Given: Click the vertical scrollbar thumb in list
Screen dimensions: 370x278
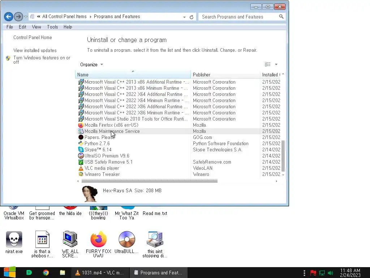Looking at the screenshot, I should [283, 156].
